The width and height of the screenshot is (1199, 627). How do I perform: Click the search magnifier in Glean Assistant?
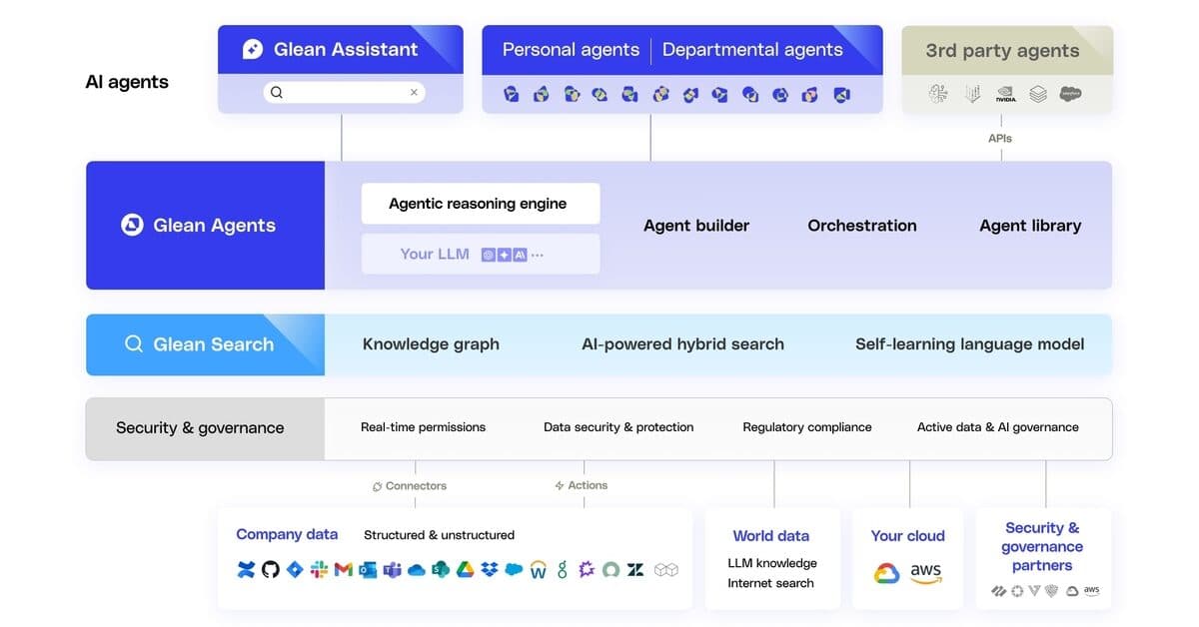(277, 92)
